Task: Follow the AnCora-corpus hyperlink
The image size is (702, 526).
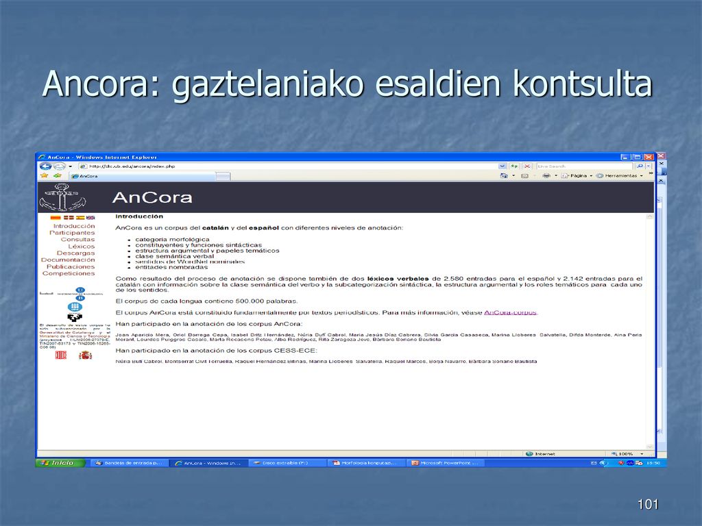Action: click(x=510, y=312)
